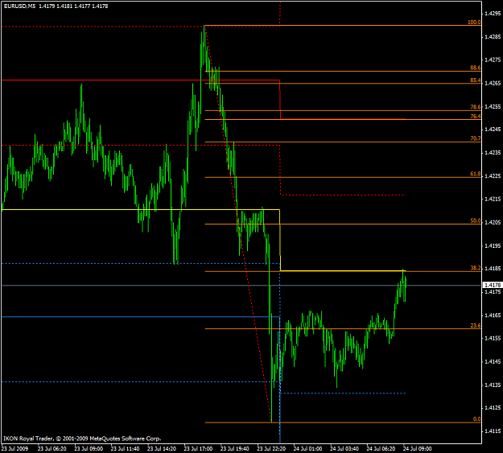The height and width of the screenshot is (453, 503).
Task: Click the 1.4245 price scale value
Action: (493, 130)
